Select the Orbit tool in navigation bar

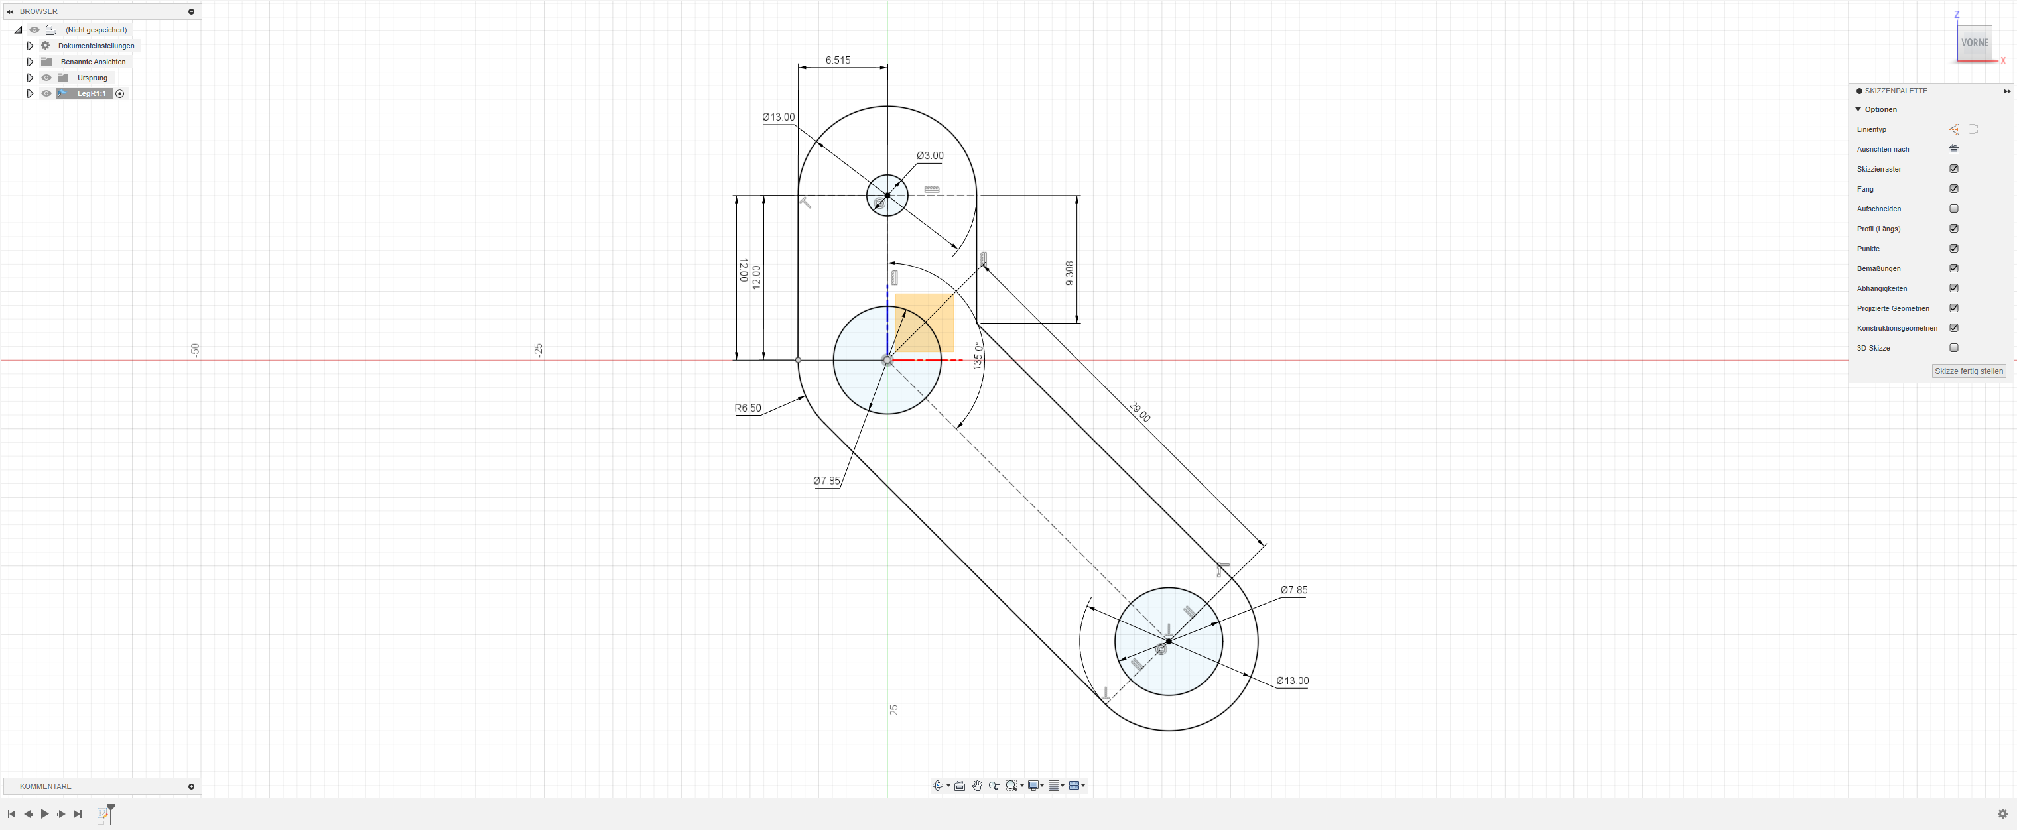pos(937,786)
